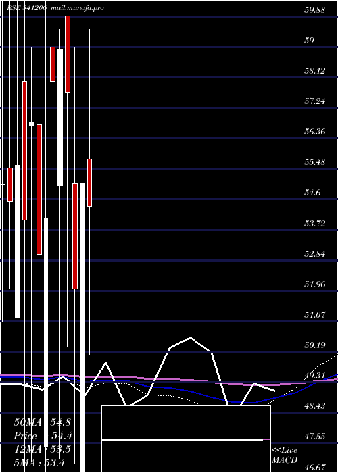Screen dimensions: 338x473
Task: Click the 57.24 price axis label
Action: (314, 101)
